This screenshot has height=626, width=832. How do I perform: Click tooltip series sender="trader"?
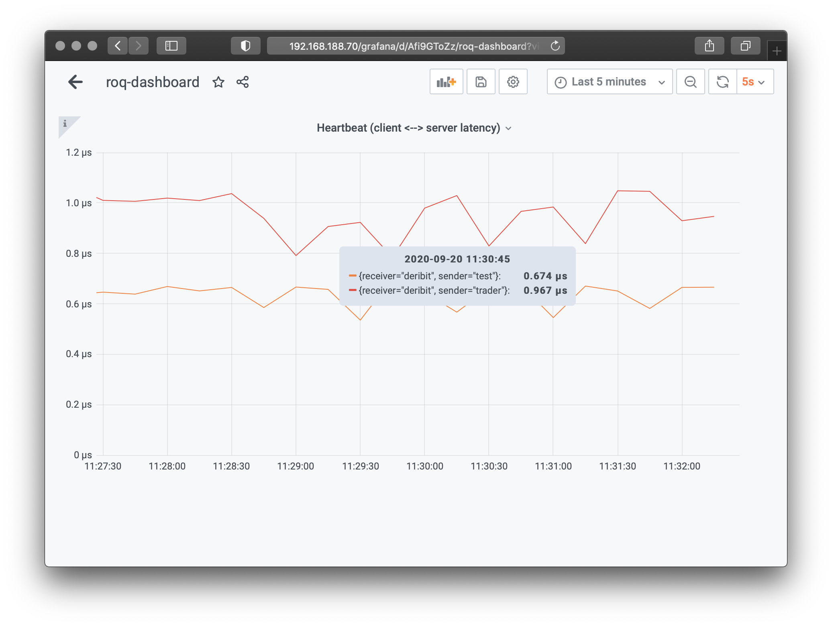pyautogui.click(x=434, y=291)
